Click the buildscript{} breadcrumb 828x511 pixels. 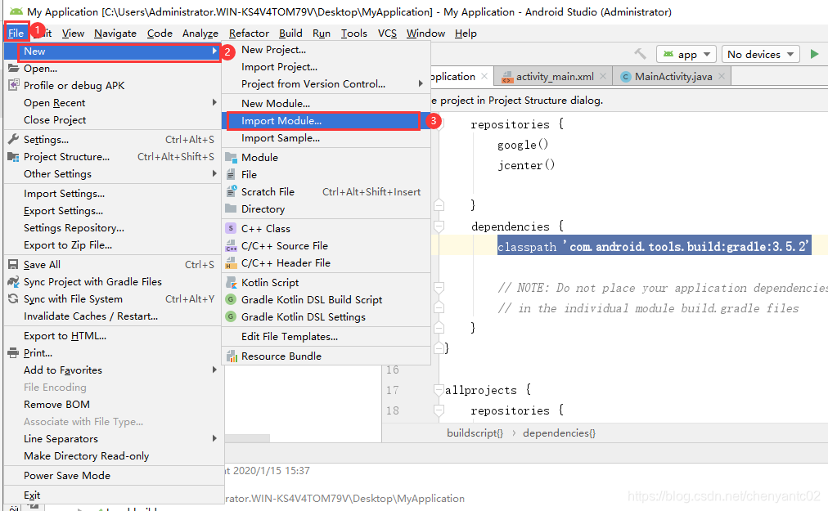(475, 433)
